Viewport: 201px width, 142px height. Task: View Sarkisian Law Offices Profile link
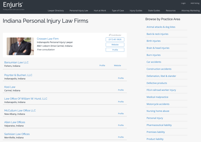pyautogui.click(x=121, y=137)
